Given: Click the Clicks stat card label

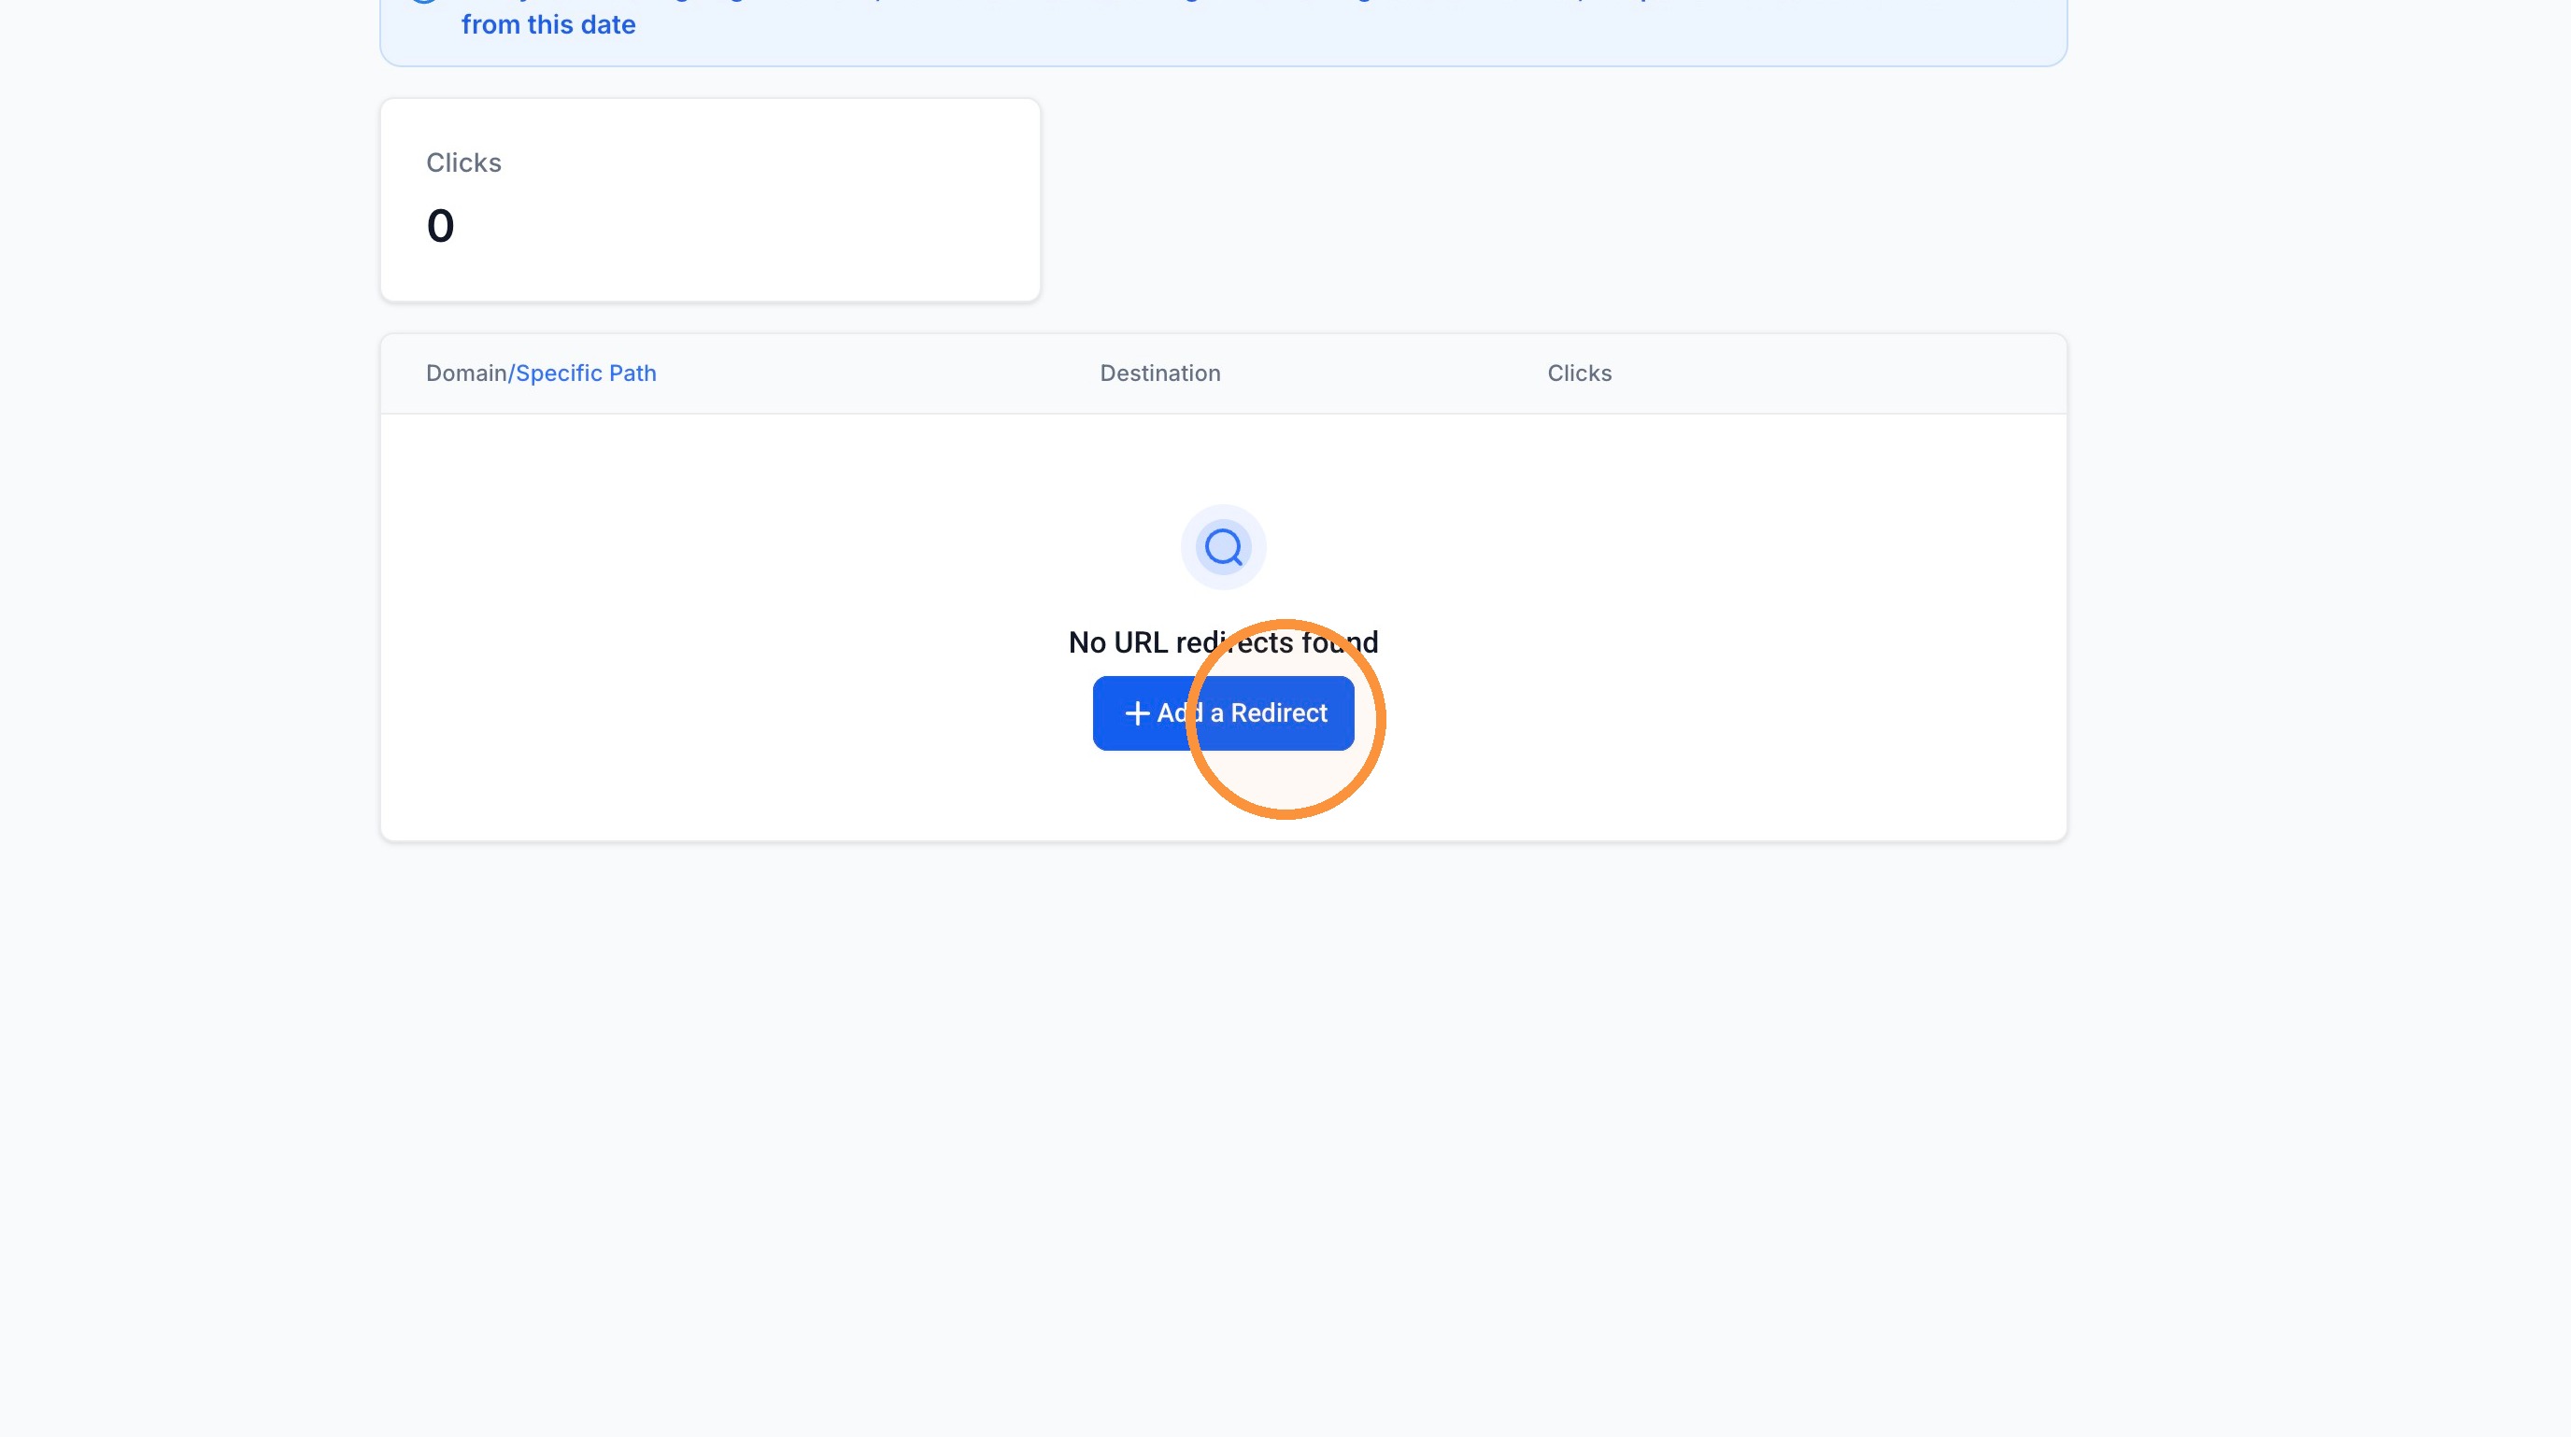Looking at the screenshot, I should point(463,162).
